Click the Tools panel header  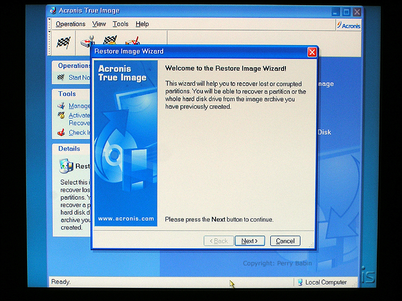point(67,94)
